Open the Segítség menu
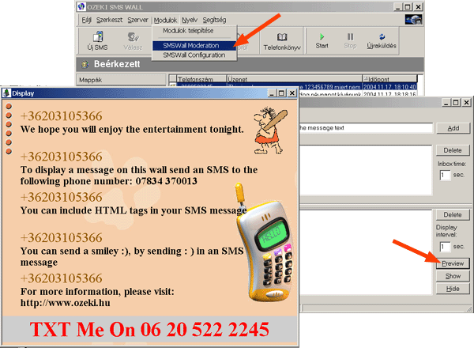The width and height of the screenshot is (474, 348). pos(214,20)
